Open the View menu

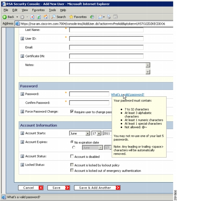[x=25, y=10]
